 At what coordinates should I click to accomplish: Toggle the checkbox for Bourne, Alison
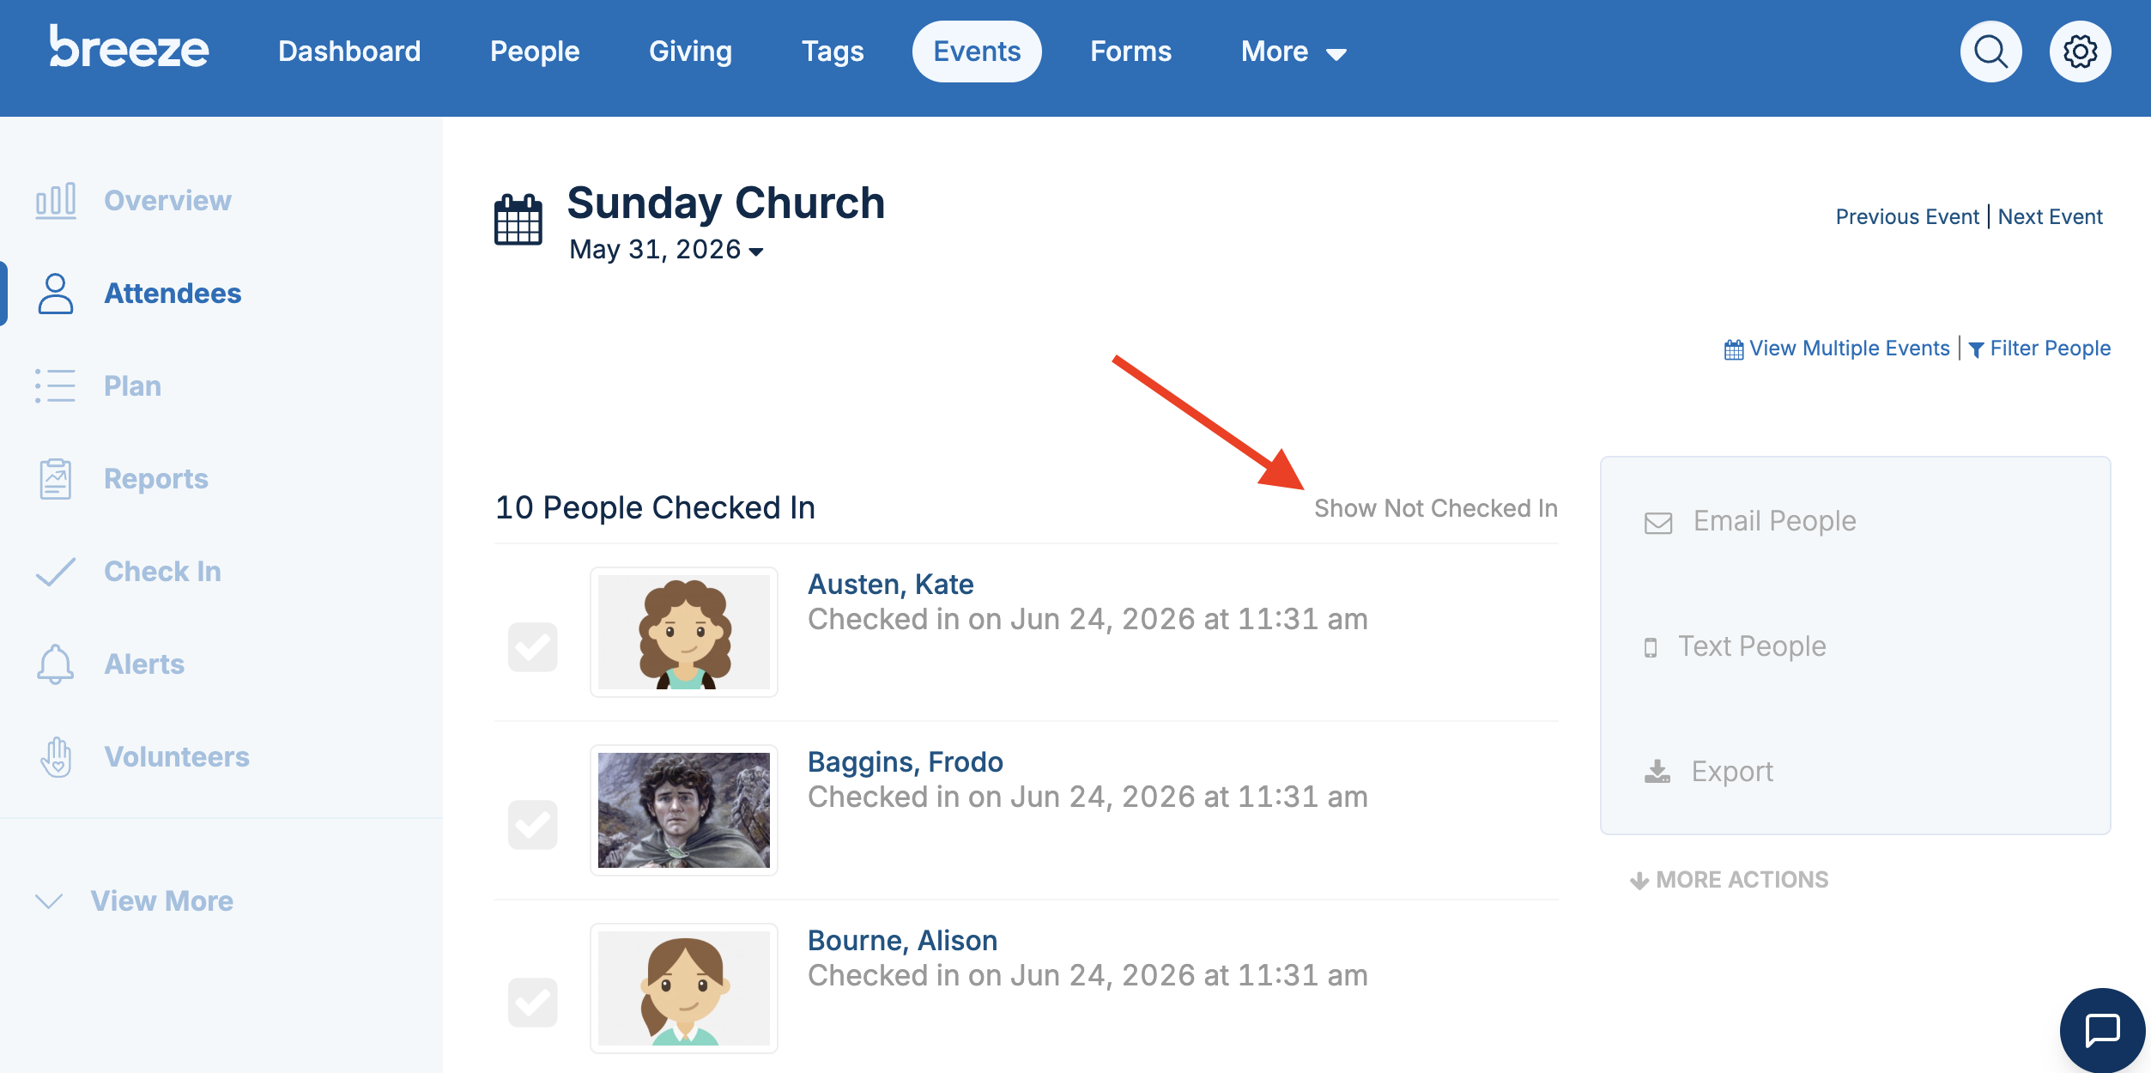532,1003
